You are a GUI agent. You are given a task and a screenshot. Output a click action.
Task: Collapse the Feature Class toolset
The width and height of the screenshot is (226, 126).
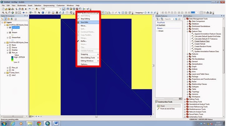click(188, 31)
